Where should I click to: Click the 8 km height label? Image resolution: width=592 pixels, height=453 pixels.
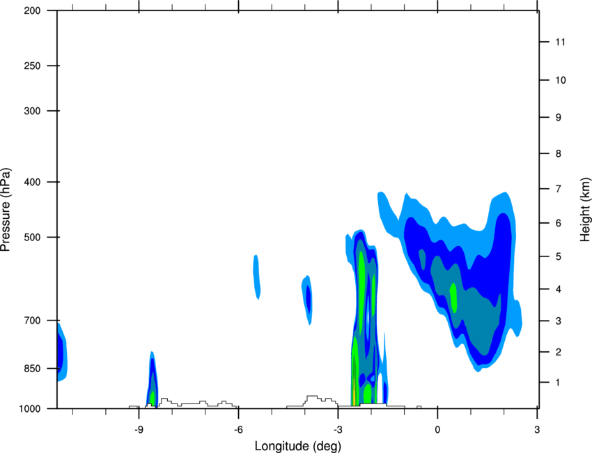pyautogui.click(x=559, y=153)
